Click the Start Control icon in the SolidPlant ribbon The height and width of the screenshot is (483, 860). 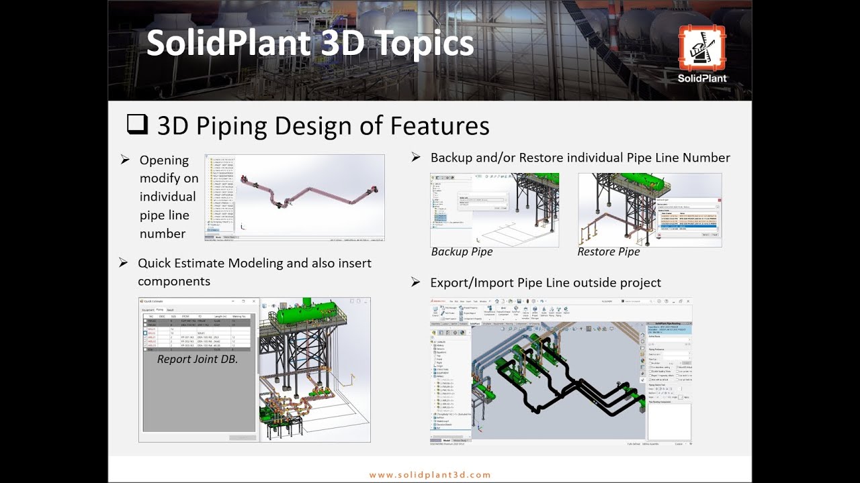(435, 311)
